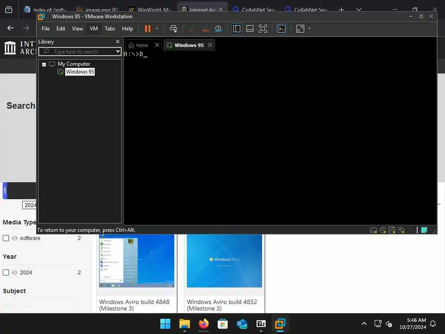Open a new browser tab
This screenshot has height=334, width=445.
click(342, 10)
